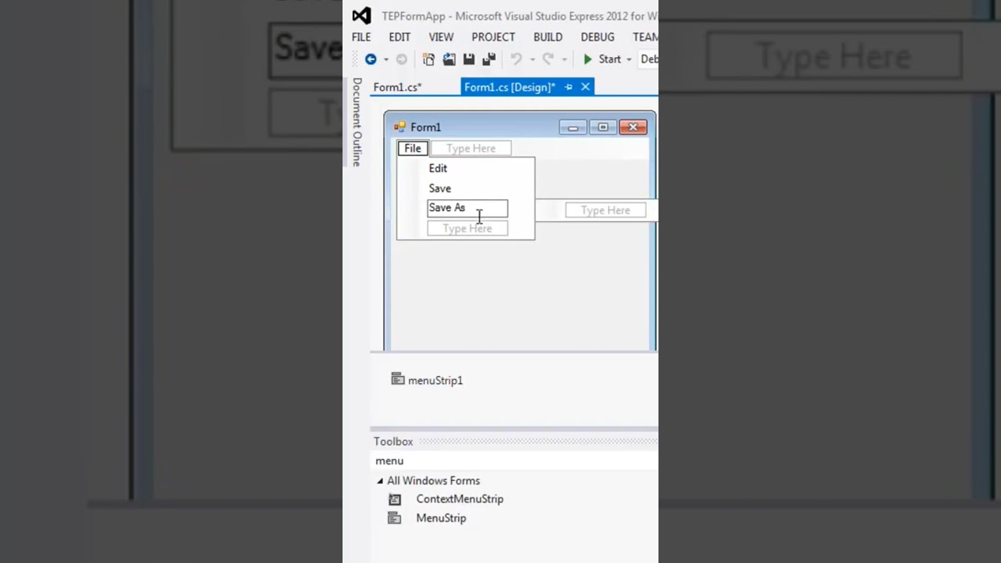
Task: Click the Save All toolbar icon
Action: [489, 59]
